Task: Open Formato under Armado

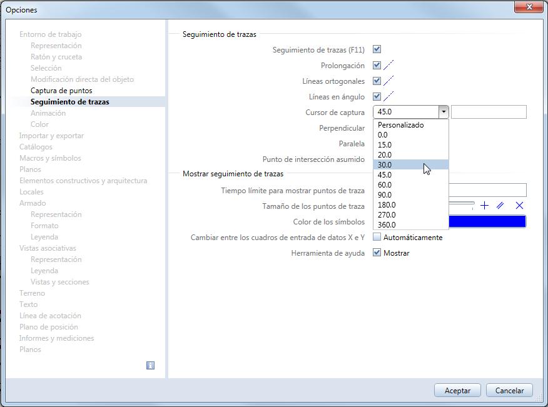Action: click(x=44, y=225)
